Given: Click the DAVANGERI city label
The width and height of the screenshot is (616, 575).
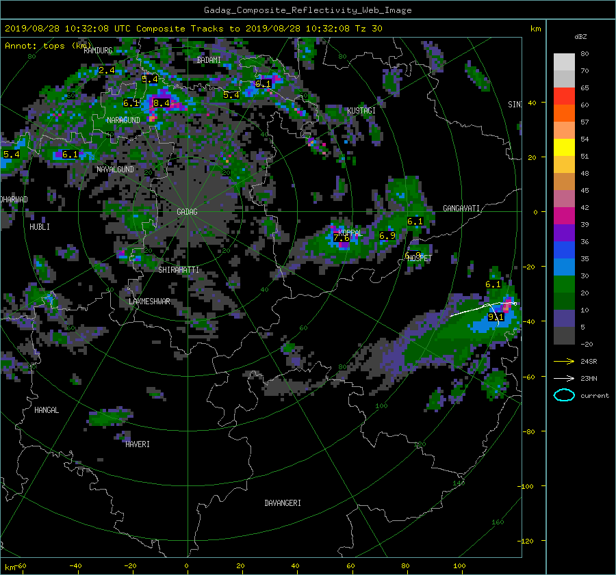Looking at the screenshot, I should coord(283,503).
